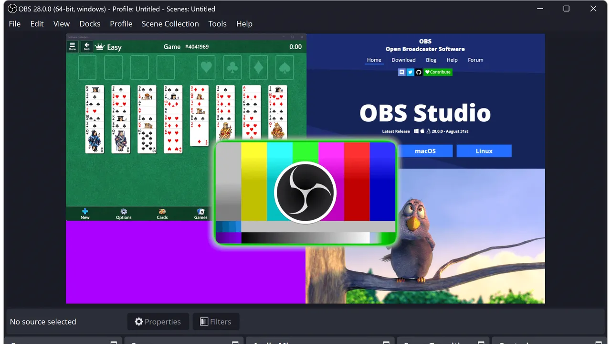Open the GitHub icon link
The width and height of the screenshot is (611, 344).
click(419, 72)
